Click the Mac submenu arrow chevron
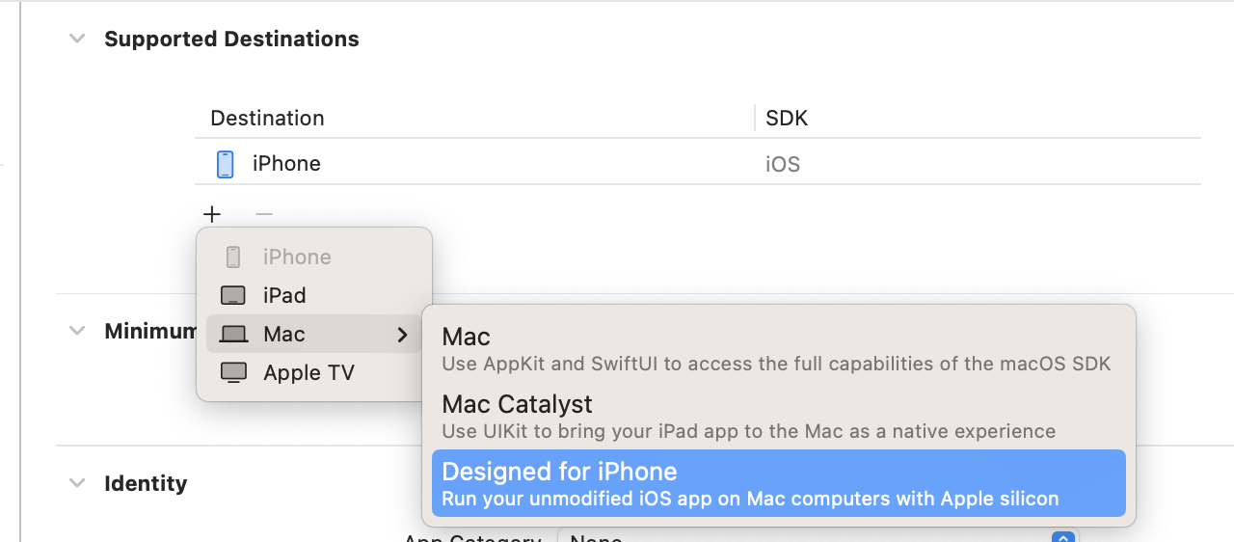Image resolution: width=1234 pixels, height=542 pixels. 402,335
